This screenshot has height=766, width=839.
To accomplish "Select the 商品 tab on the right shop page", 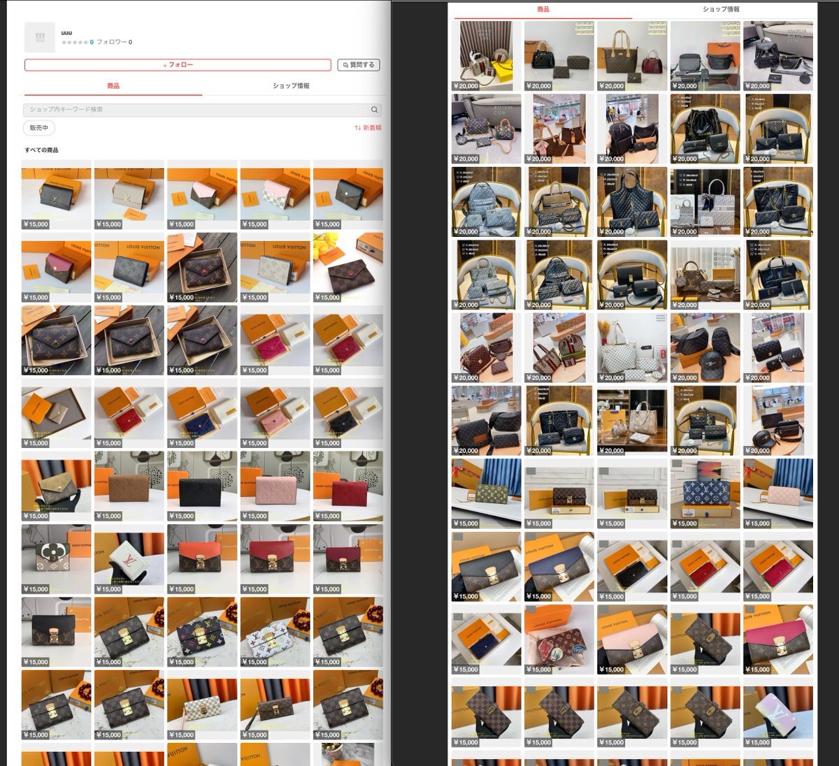I will click(543, 10).
